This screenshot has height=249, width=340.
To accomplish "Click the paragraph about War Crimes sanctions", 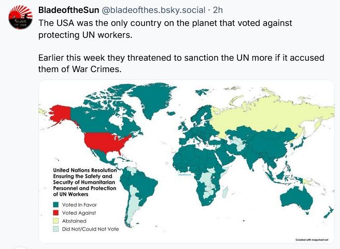I will (x=181, y=63).
